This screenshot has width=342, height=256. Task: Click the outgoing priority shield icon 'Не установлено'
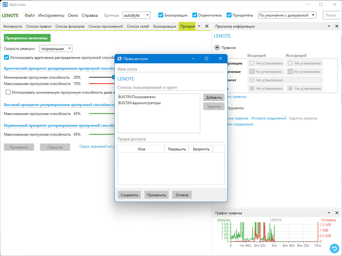pos(290,88)
